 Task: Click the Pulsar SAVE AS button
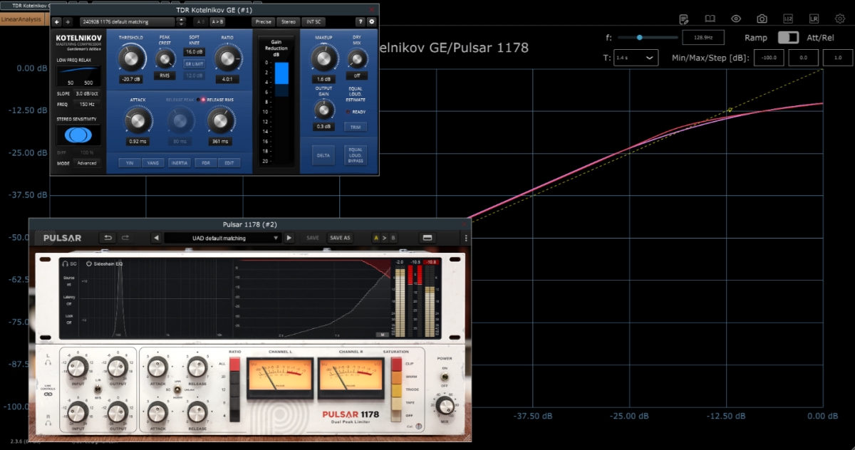tap(340, 238)
